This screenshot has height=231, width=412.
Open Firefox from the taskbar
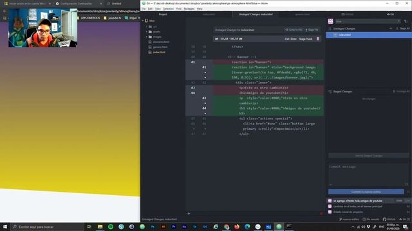(x=237, y=227)
